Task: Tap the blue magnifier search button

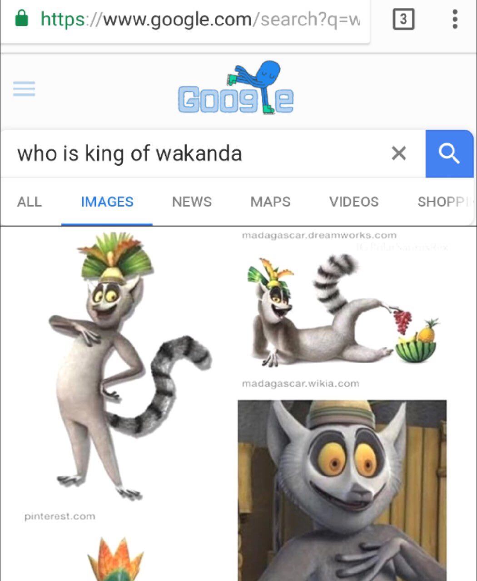Action: 449,153
